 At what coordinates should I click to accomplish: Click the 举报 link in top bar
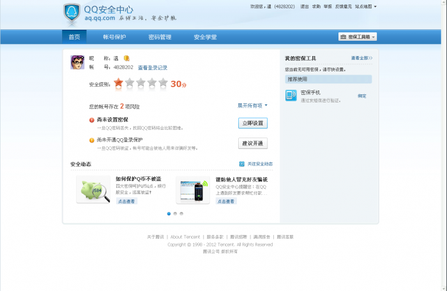pos(328,6)
